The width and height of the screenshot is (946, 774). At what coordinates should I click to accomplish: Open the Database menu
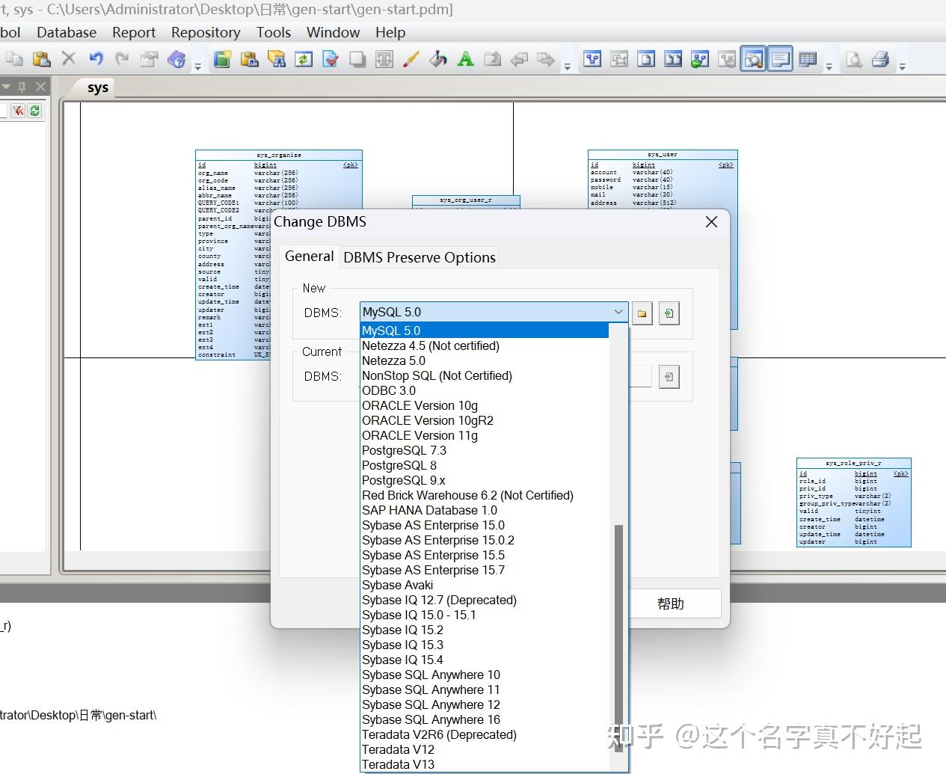[67, 32]
